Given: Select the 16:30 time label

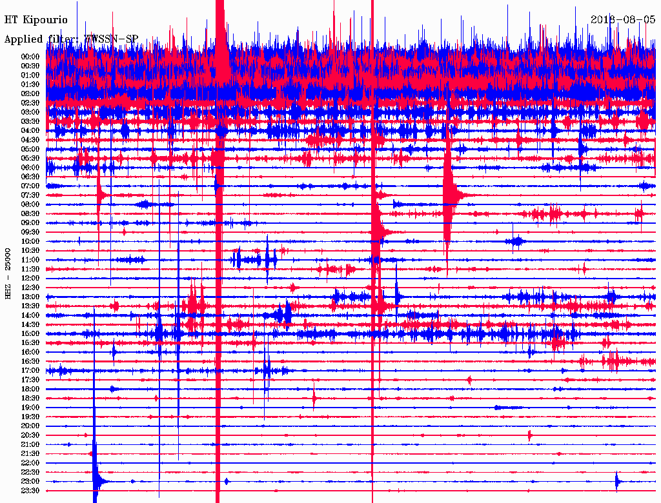Looking at the screenshot, I should [30, 362].
